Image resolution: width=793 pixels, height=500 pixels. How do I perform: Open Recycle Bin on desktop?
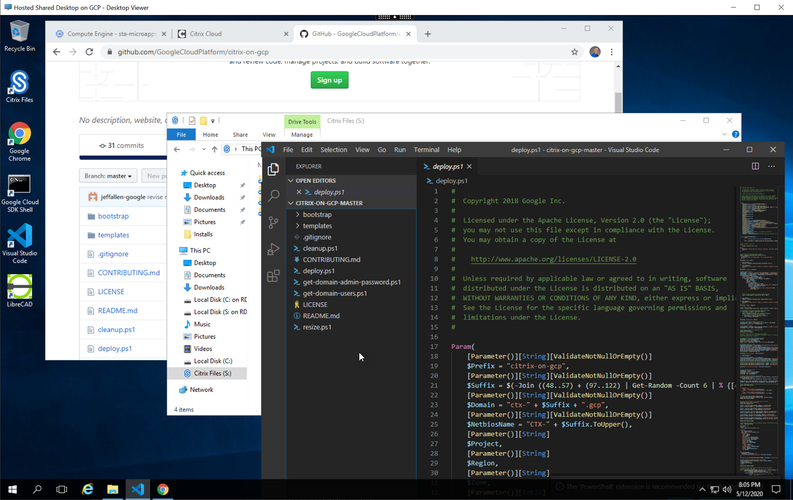coord(19,36)
